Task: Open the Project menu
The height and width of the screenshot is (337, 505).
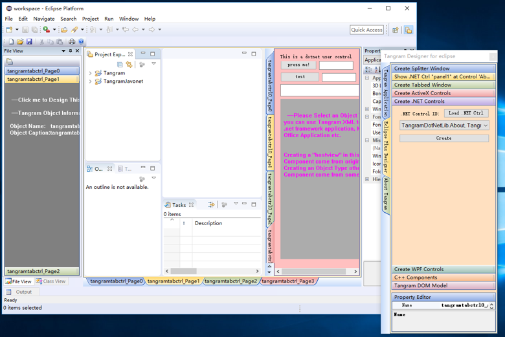Action: (90, 19)
